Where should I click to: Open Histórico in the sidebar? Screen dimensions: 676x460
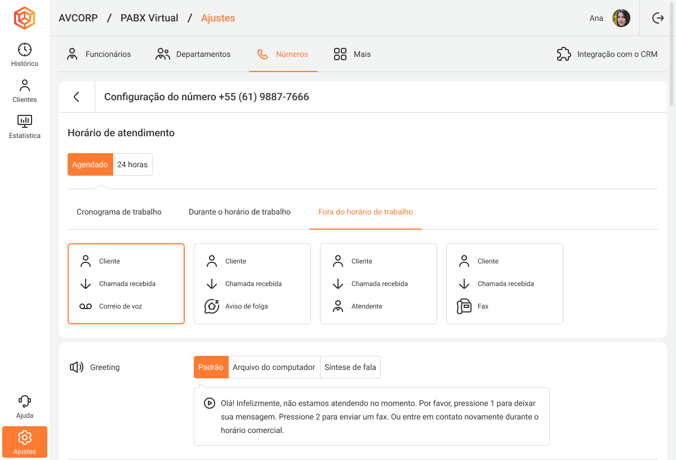click(25, 55)
